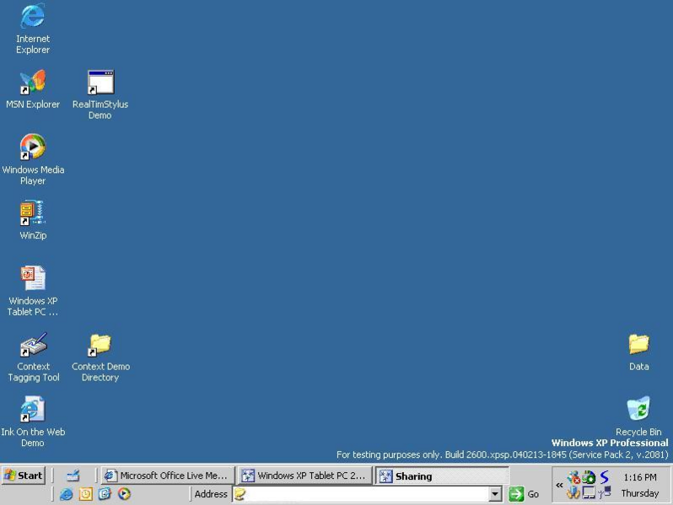Open Internet Explorer desktop icon

click(x=33, y=17)
